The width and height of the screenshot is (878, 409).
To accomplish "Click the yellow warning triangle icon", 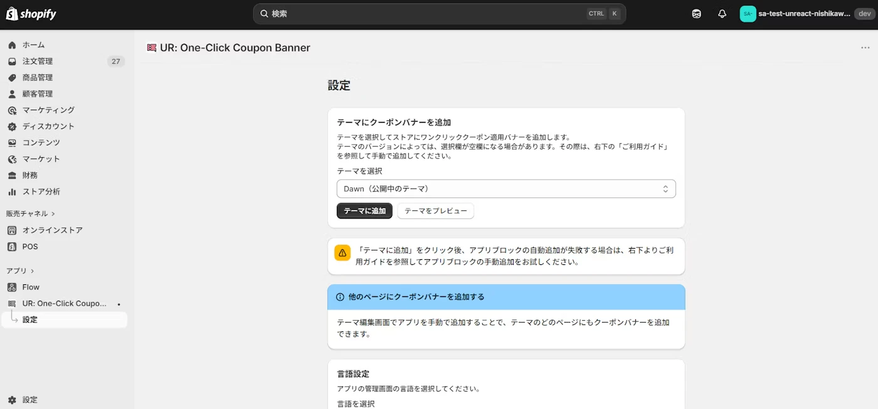I will point(342,253).
